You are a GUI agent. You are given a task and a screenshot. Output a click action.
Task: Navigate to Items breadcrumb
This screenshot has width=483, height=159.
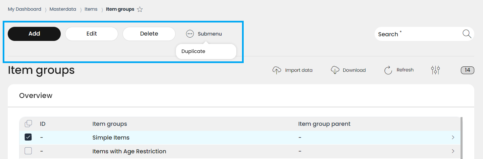[91, 9]
